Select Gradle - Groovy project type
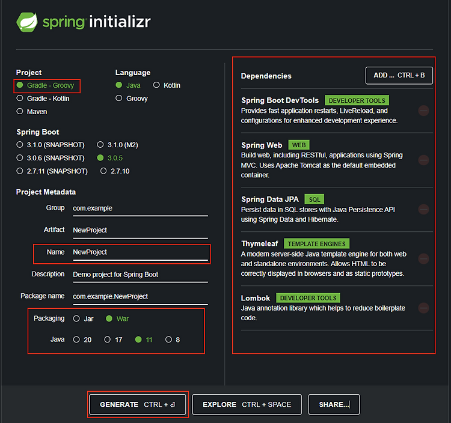The width and height of the screenshot is (451, 423). click(x=46, y=85)
